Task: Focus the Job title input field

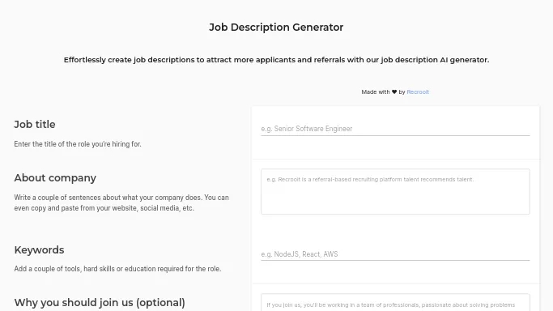Action: tap(395, 129)
